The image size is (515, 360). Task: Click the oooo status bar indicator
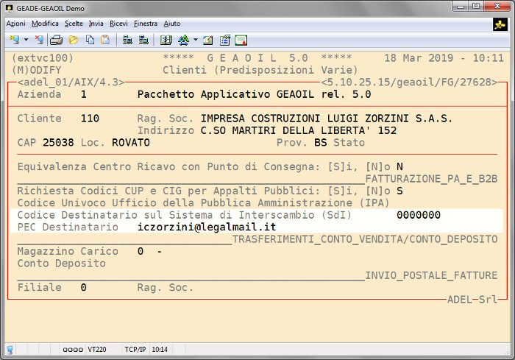coord(73,350)
